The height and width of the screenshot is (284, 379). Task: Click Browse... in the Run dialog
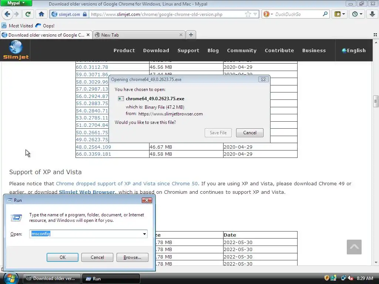point(132,257)
